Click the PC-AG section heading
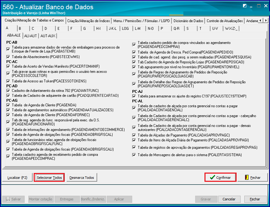 pos(12,100)
